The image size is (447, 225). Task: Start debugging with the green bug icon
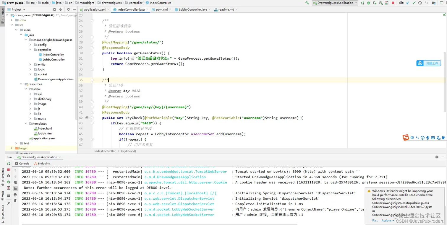pyautogui.click(x=368, y=3)
